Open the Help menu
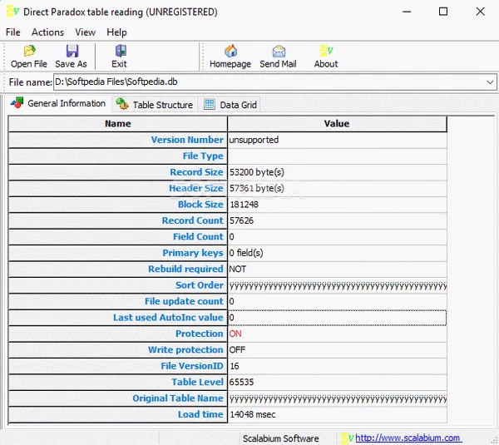 tap(116, 32)
